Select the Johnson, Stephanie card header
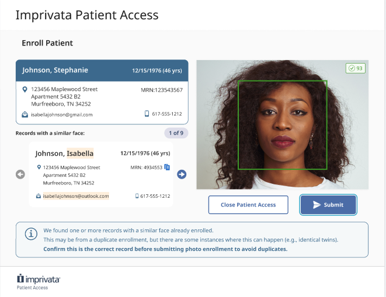The image size is (386, 297). tap(102, 71)
